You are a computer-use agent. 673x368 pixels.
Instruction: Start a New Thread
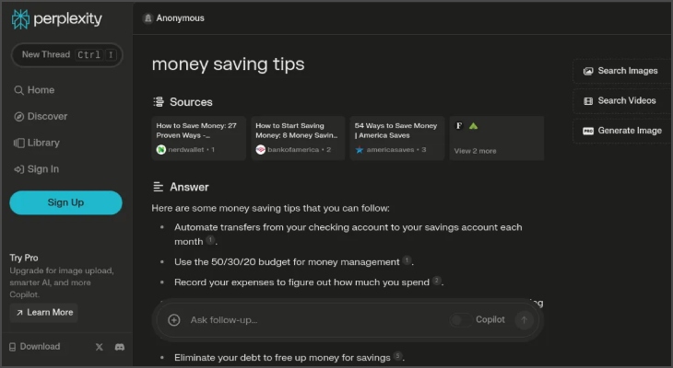coord(65,54)
